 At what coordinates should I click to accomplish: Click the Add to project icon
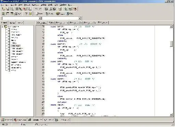(66, 9)
